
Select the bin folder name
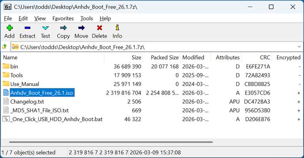point(14,66)
